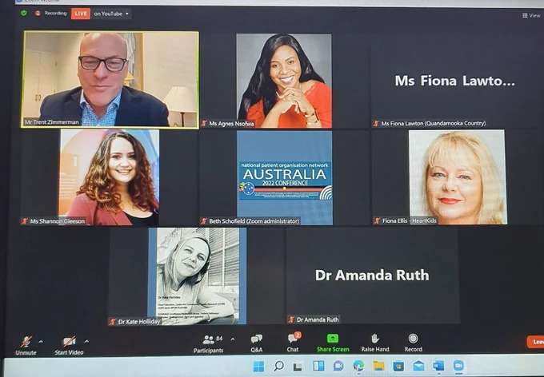
Task: Click muted mic icon beside Dr Kate Holliday
Action: 113,322
